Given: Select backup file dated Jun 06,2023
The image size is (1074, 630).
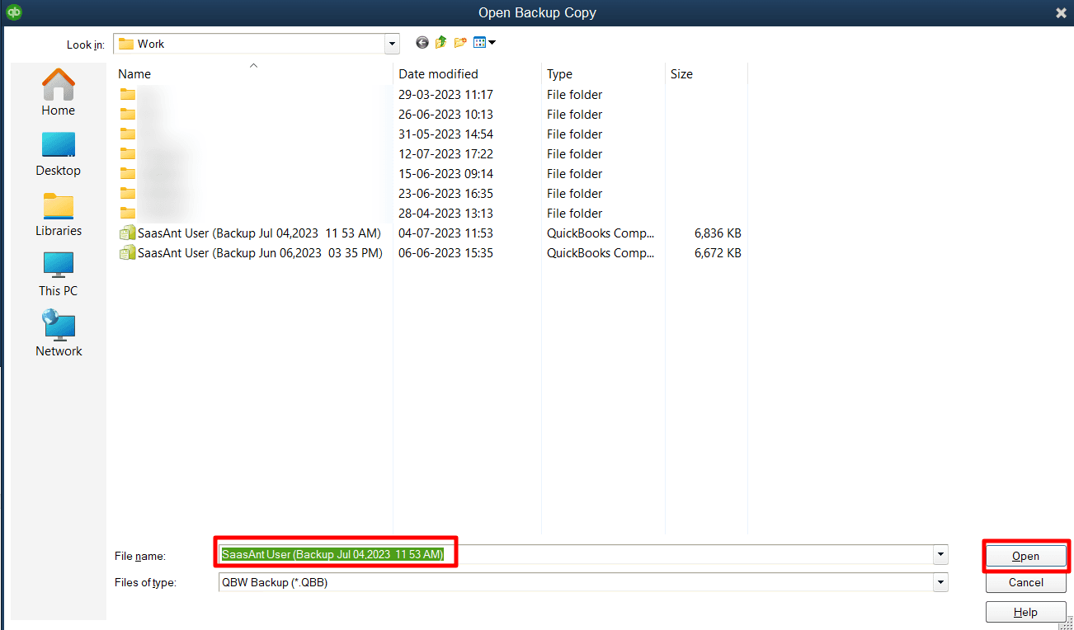Looking at the screenshot, I should tap(251, 253).
